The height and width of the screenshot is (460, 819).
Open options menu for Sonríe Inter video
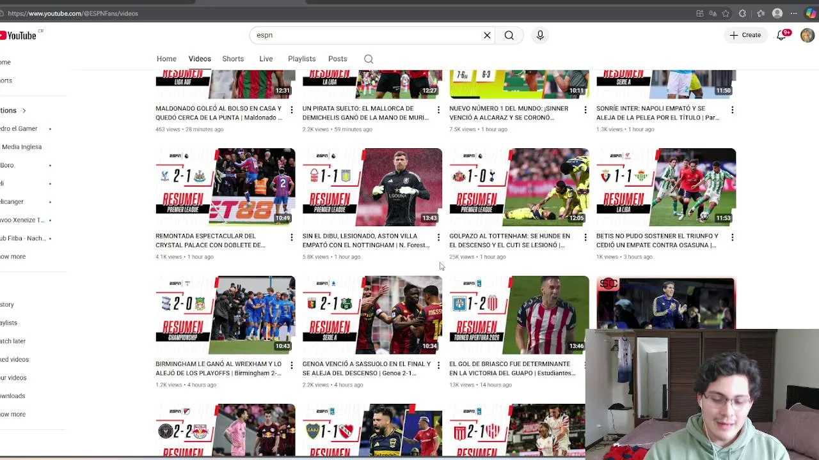(x=732, y=110)
